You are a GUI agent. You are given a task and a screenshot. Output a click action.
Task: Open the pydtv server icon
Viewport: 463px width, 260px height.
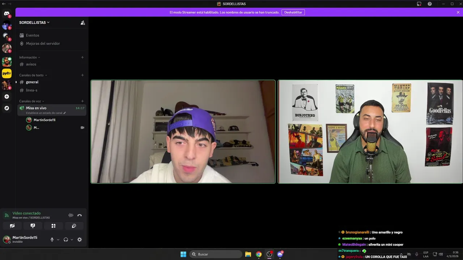tap(7, 73)
